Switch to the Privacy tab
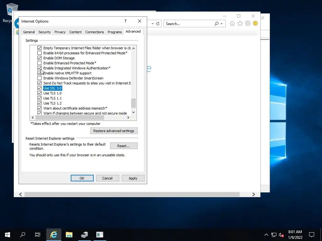Viewport: 322px width, 241px height. [60, 32]
